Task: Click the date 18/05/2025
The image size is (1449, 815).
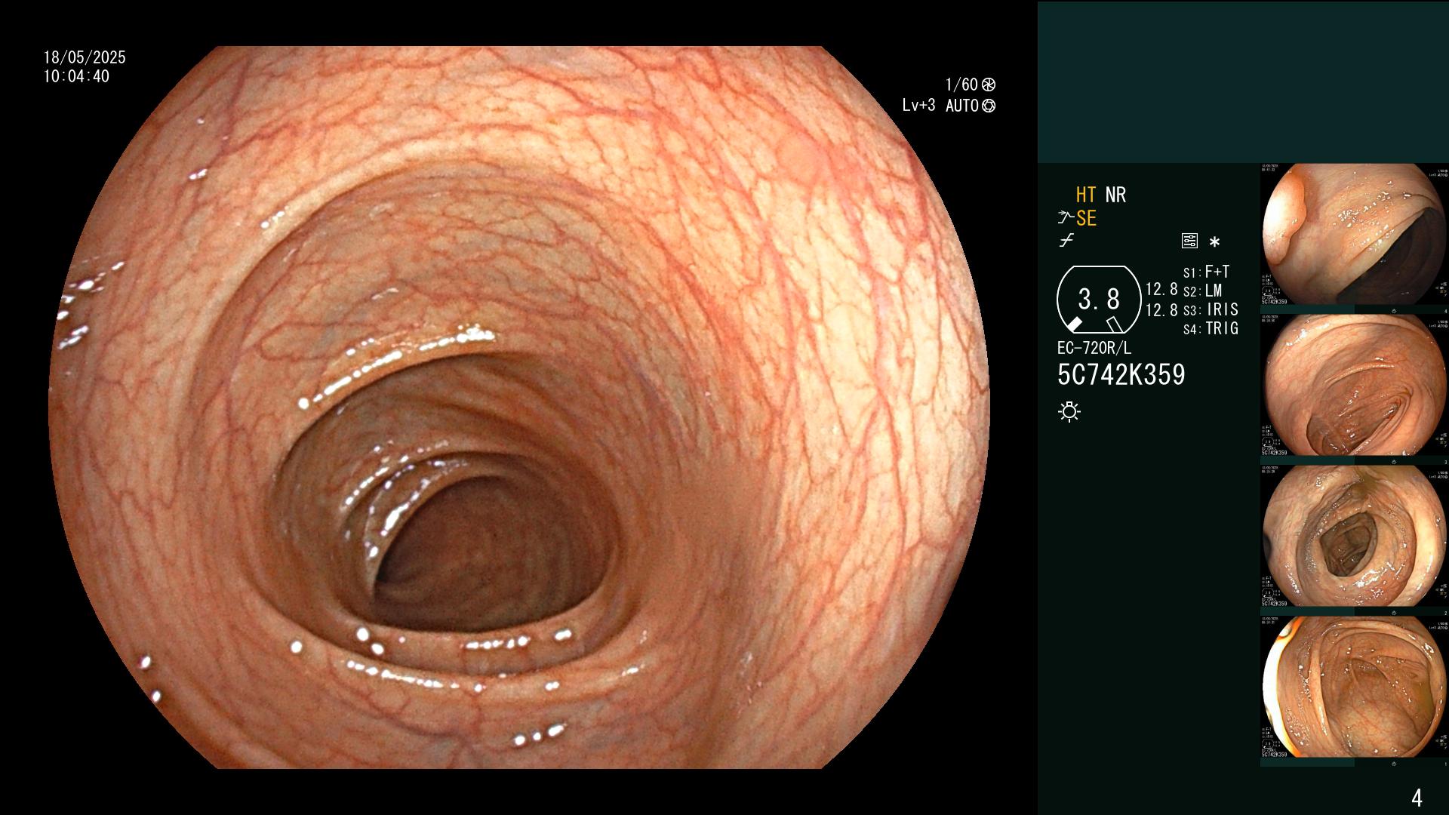Action: click(85, 57)
